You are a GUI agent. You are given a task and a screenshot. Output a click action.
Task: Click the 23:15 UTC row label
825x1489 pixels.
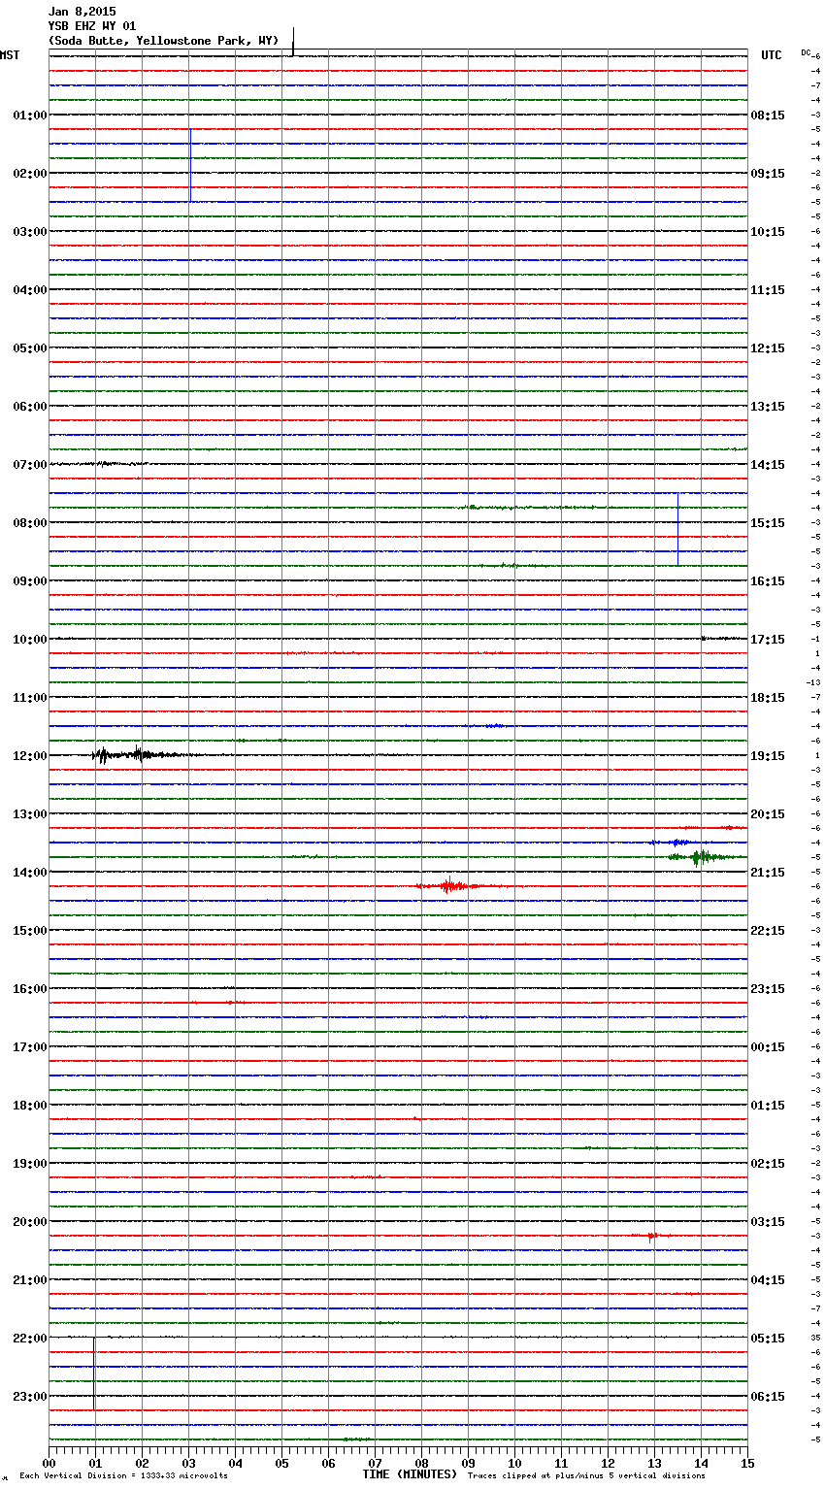point(768,989)
